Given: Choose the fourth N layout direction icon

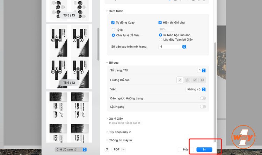Looking at the screenshot, I should pos(202,80).
